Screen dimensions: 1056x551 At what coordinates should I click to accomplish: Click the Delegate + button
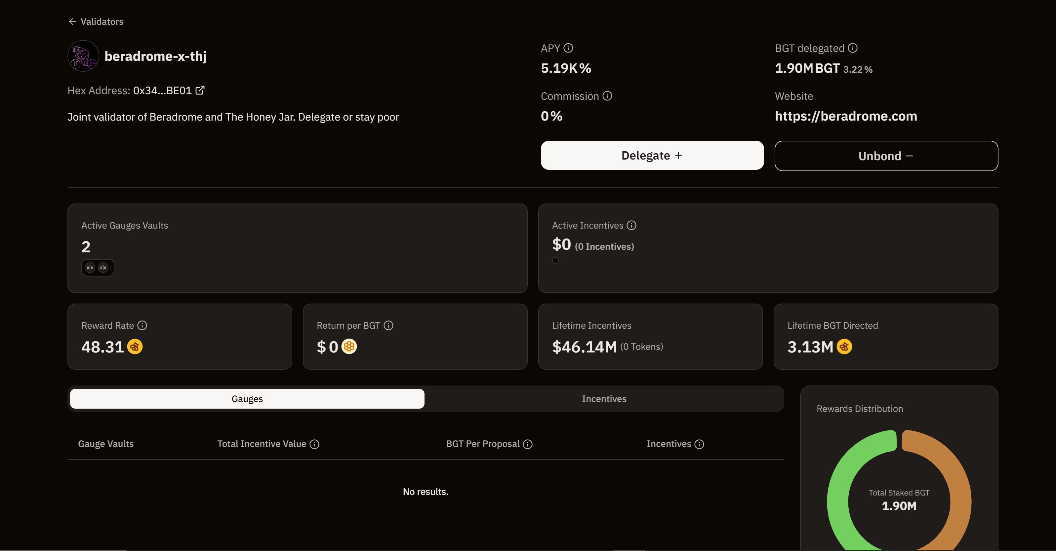coord(652,155)
